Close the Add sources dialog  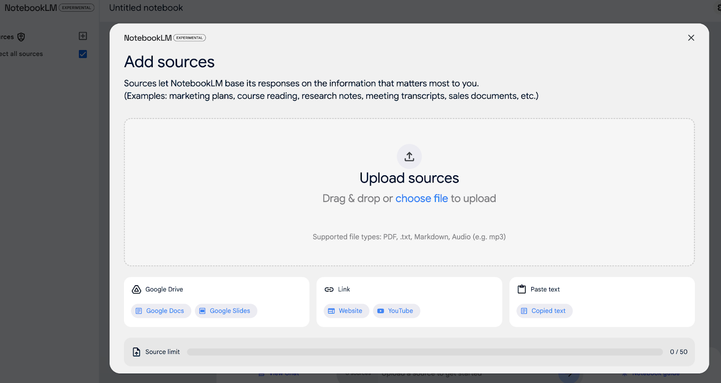coord(691,38)
